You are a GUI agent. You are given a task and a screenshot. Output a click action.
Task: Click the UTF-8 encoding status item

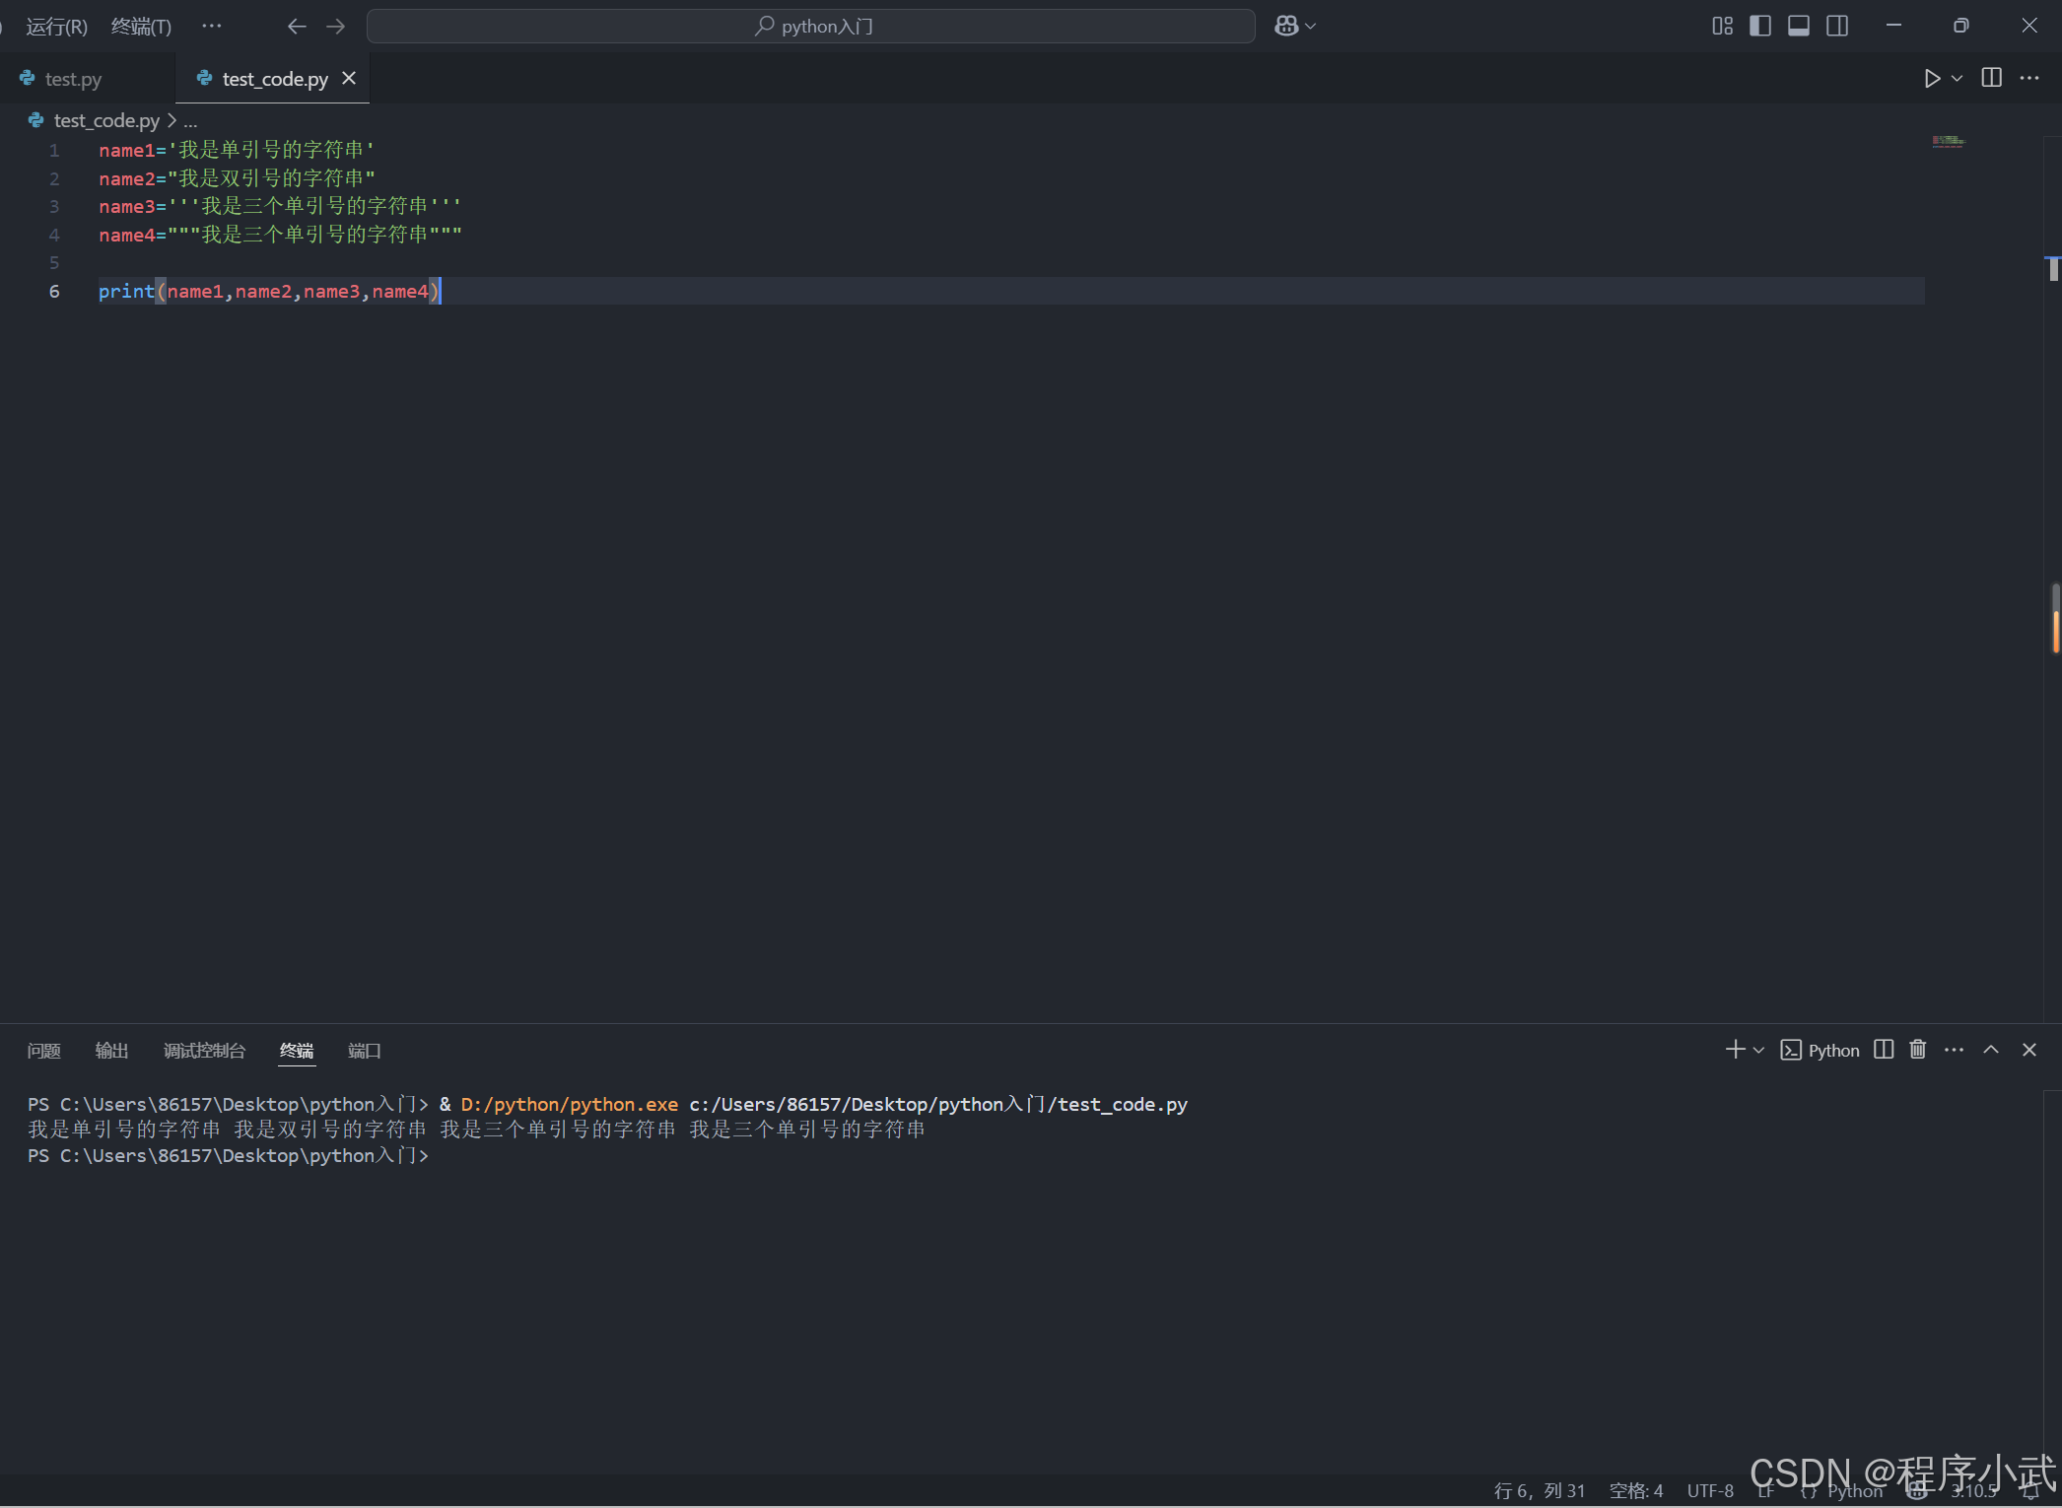coord(1710,1490)
